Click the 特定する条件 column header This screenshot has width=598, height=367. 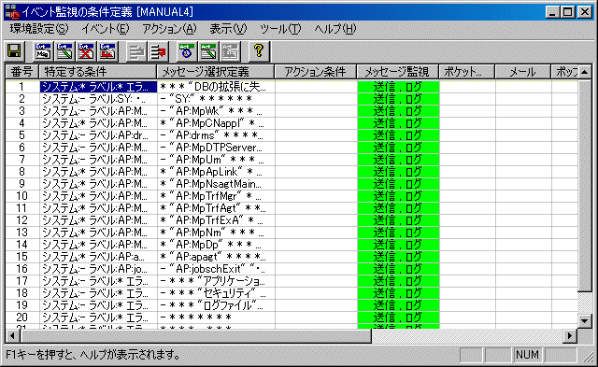(x=98, y=72)
